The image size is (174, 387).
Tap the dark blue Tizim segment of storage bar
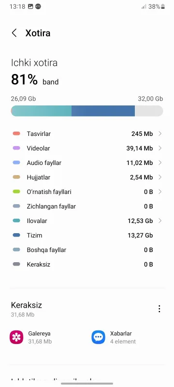pos(103,111)
